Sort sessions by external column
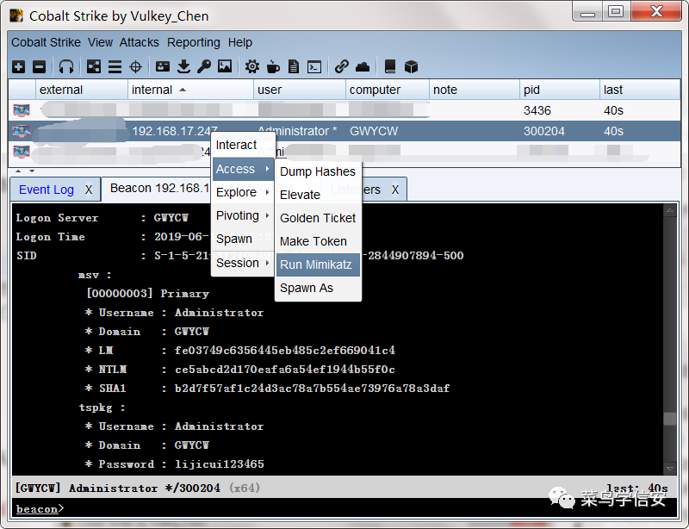The image size is (689, 529). [x=82, y=90]
